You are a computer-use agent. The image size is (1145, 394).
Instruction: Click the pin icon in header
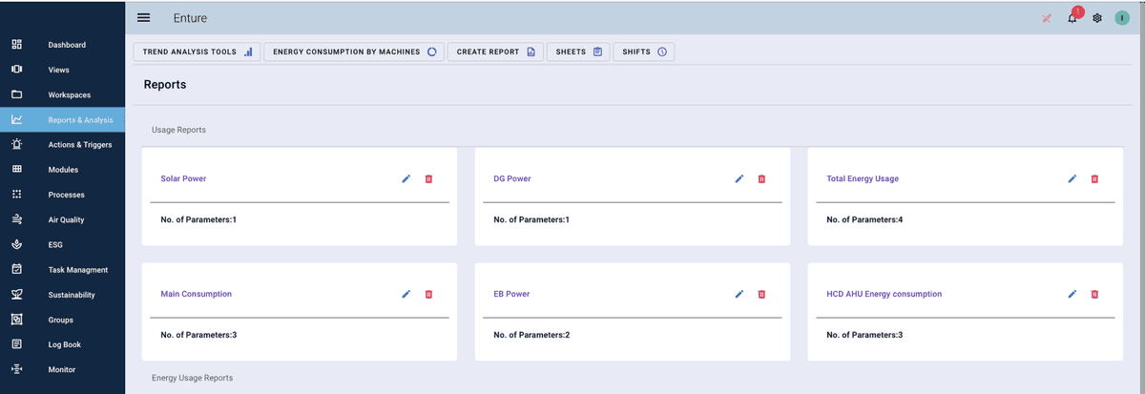click(x=1047, y=18)
